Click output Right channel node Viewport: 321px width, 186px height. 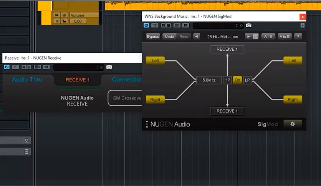coord(293,100)
